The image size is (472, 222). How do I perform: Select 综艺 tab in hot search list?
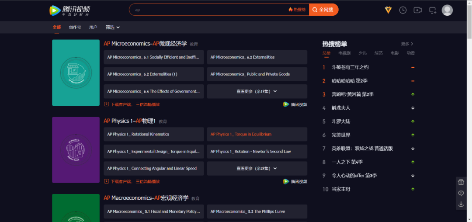378,53
